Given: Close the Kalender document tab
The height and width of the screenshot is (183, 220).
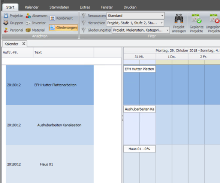Looking at the screenshot, I should click(x=24, y=44).
